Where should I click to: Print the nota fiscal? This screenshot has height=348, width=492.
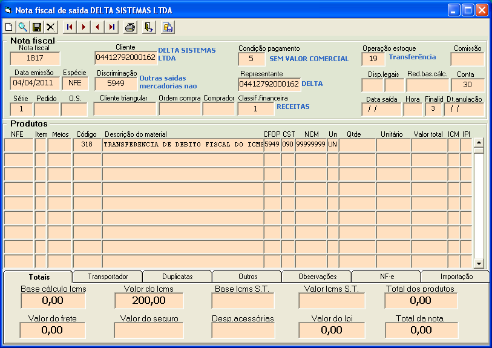130,27
